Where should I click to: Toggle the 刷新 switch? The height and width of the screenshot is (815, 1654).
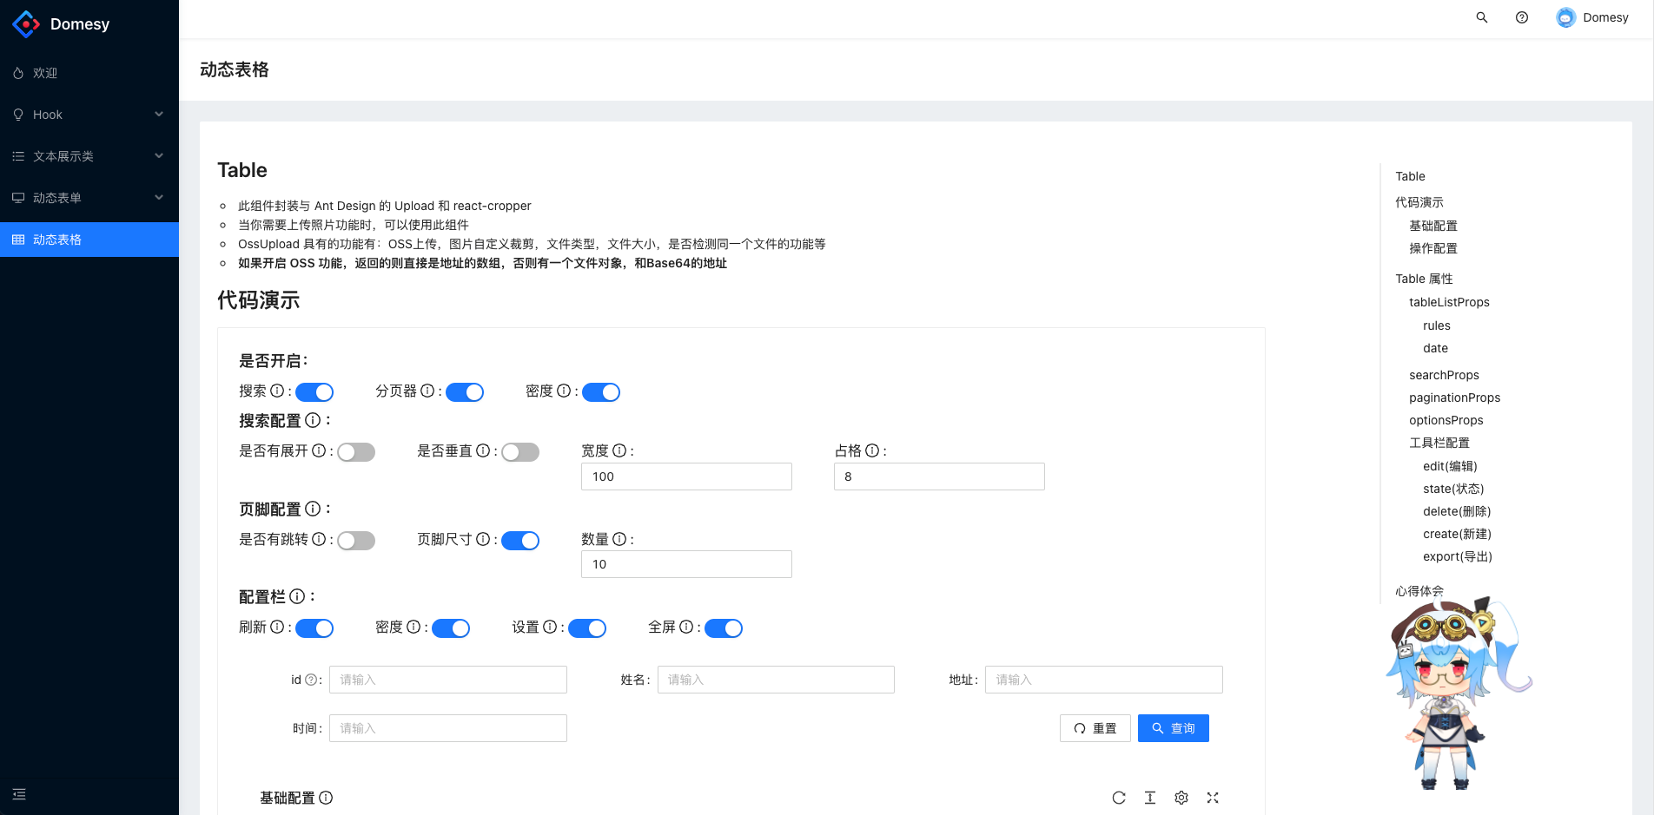314,628
